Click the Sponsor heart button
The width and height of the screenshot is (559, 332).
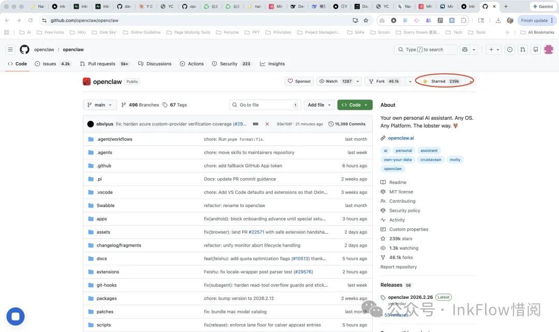pyautogui.click(x=299, y=81)
